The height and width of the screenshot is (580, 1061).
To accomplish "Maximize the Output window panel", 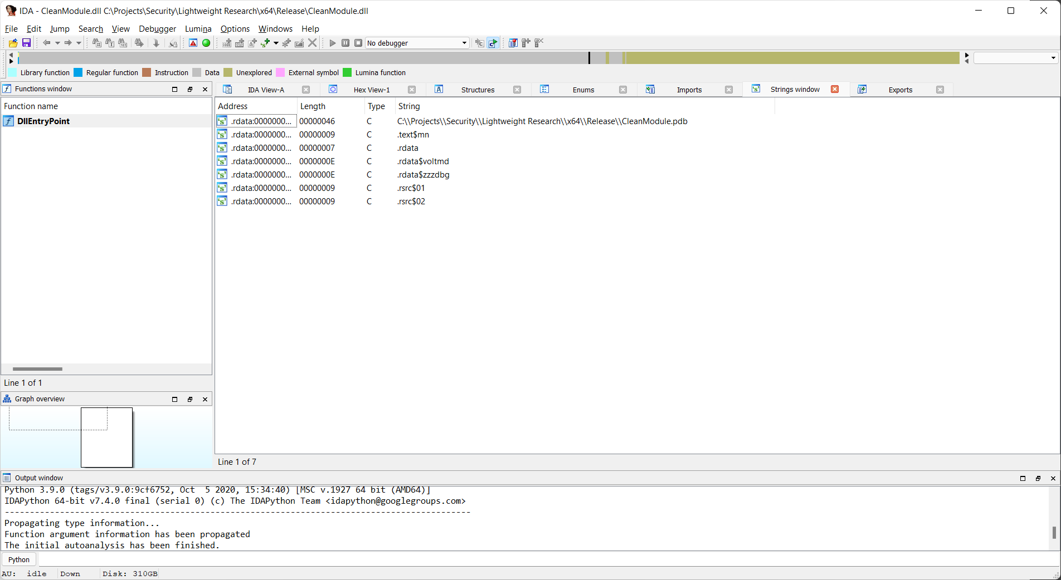I will 1023,478.
